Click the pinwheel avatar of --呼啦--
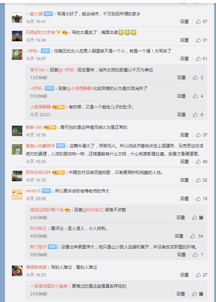The height and width of the screenshot is (302, 216). (x=17, y=55)
